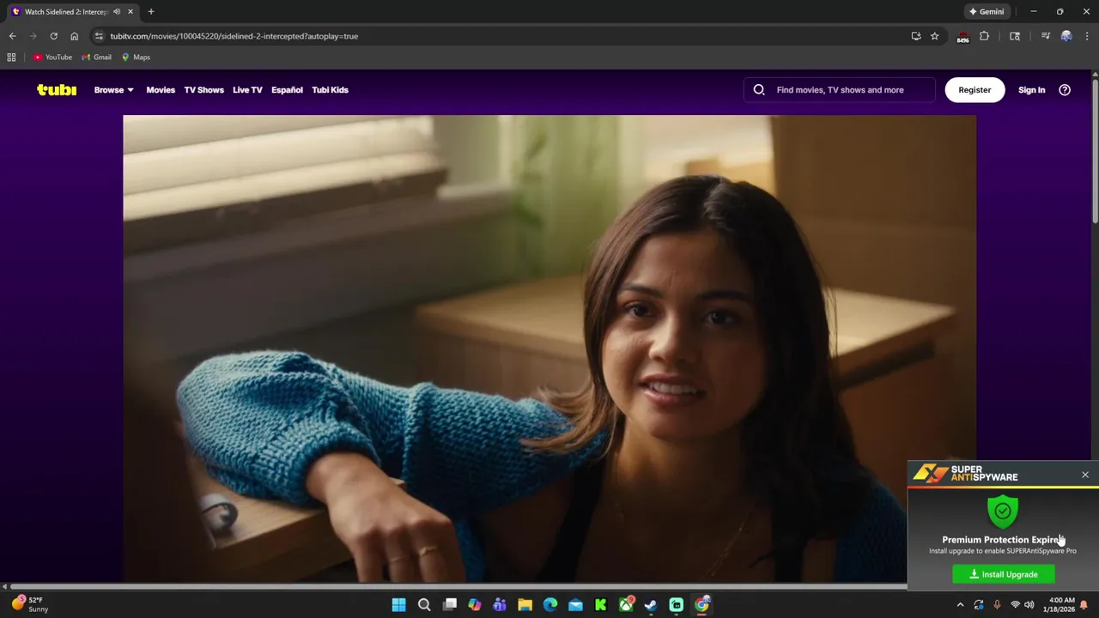
Task: Open the weather widget showing 52°F
Action: [x=30, y=604]
